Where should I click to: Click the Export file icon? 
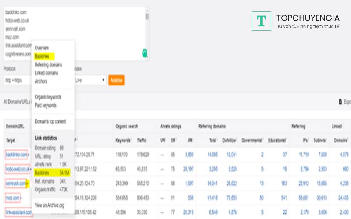[x=340, y=102]
